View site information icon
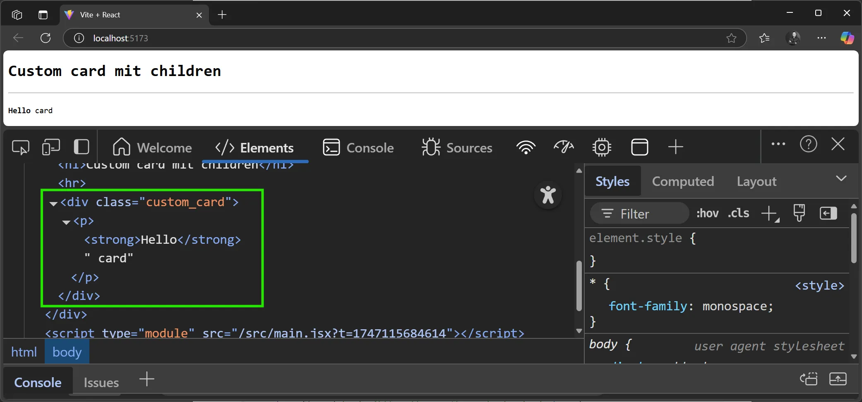 [x=79, y=38]
